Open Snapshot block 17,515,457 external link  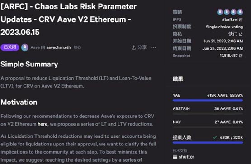241,56
